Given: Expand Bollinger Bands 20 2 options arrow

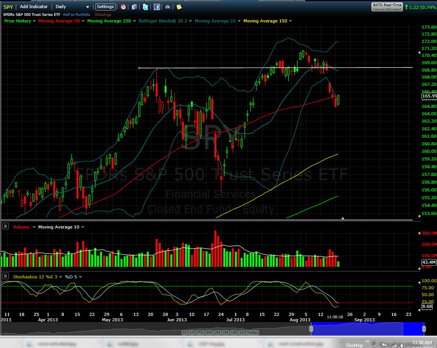Looking at the screenshot, I should (190, 21).
